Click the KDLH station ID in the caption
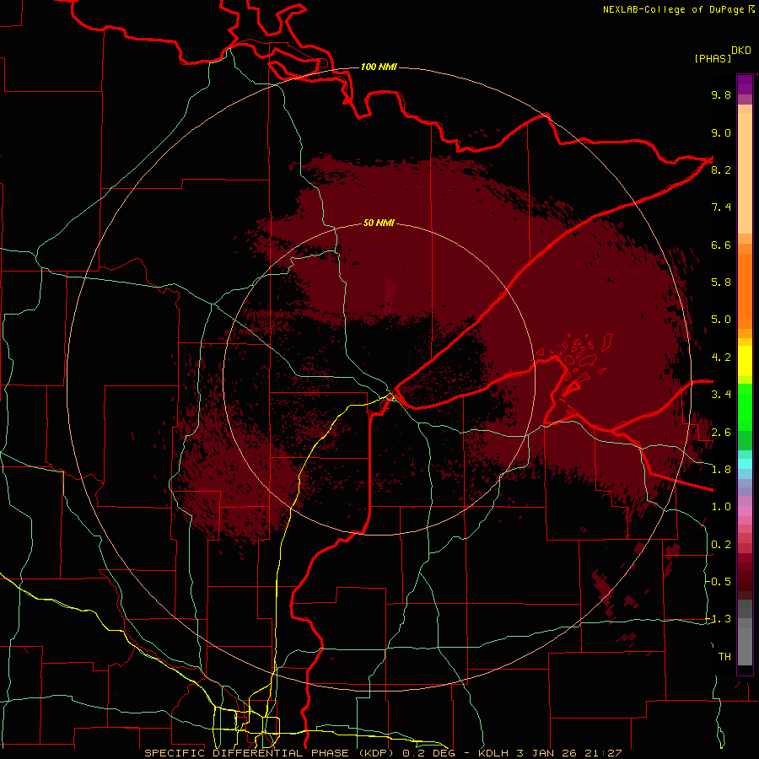Screen dimensions: 759x759 coord(494,753)
